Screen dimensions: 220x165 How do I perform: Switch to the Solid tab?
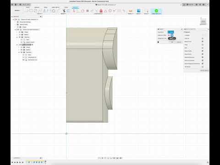click(x=27, y=7)
